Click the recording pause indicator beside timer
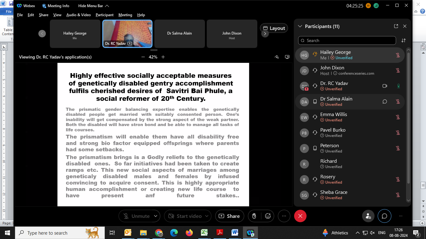 pos(368,6)
